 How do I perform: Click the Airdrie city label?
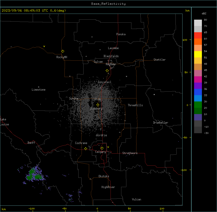pos(101,135)
